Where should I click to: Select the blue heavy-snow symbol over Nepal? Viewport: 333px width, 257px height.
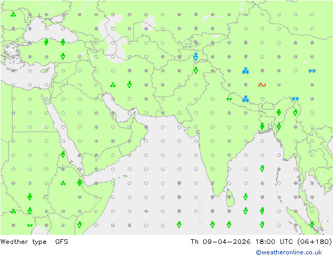pos(245,99)
